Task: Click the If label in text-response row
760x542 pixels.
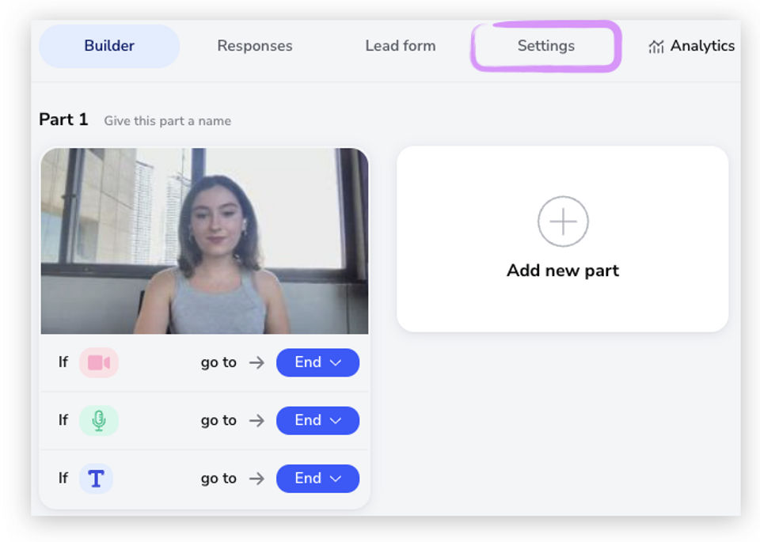Action: 63,478
